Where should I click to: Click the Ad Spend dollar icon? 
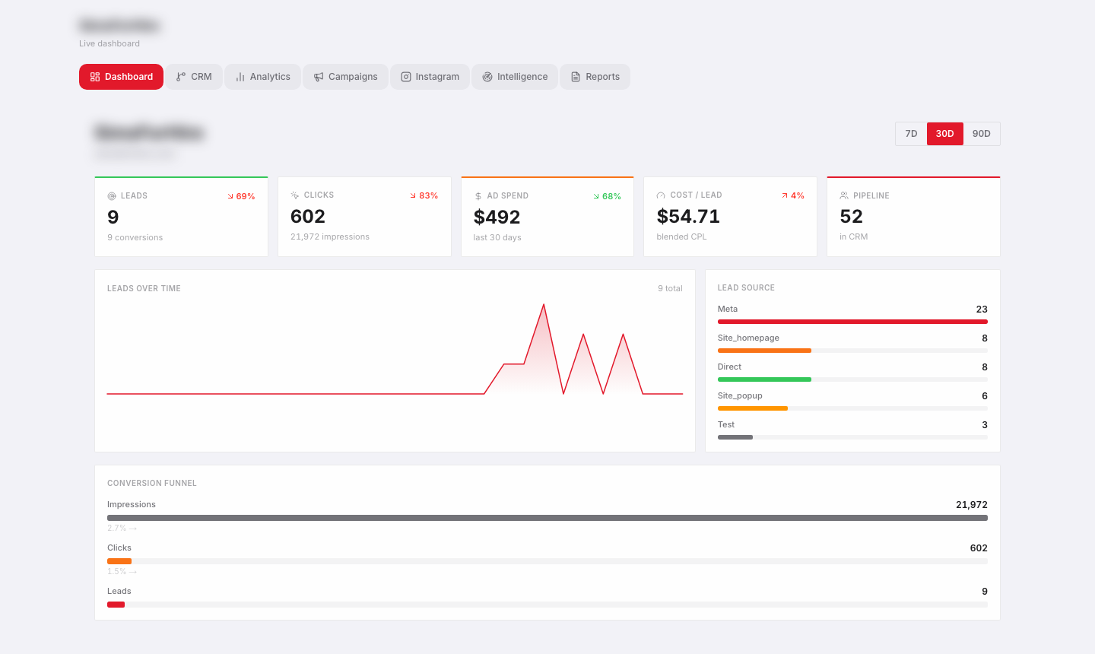pyautogui.click(x=478, y=196)
